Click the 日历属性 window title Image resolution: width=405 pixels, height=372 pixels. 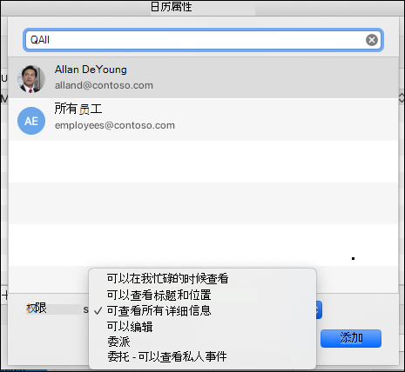tap(172, 7)
